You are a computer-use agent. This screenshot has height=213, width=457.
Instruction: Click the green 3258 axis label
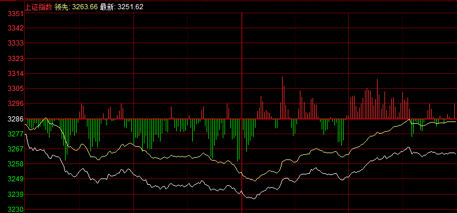pyautogui.click(x=16, y=164)
